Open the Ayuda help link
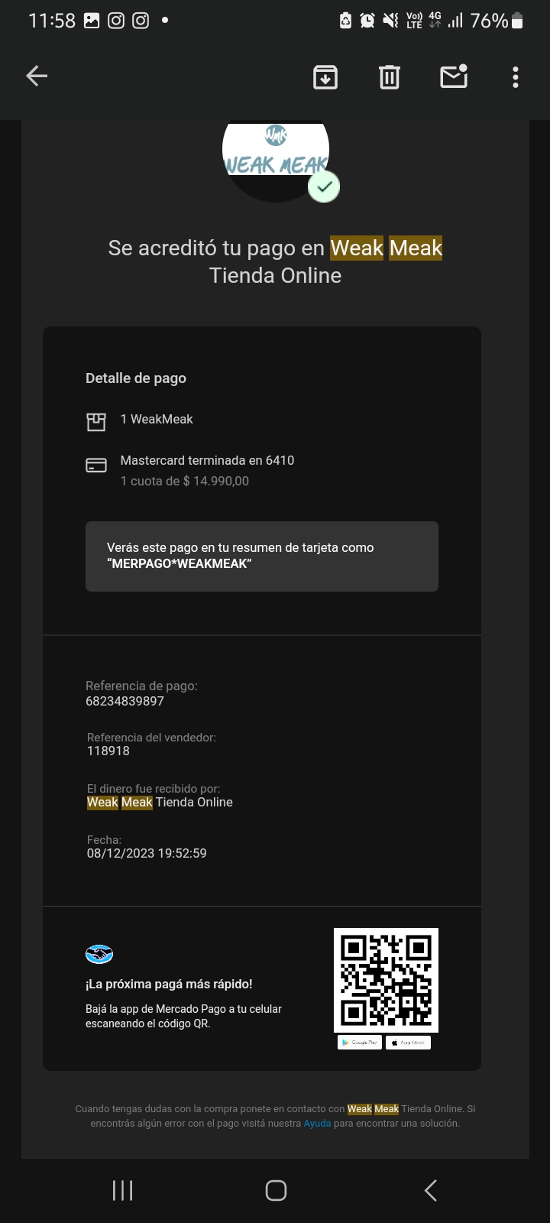The image size is (550, 1223). (317, 1124)
